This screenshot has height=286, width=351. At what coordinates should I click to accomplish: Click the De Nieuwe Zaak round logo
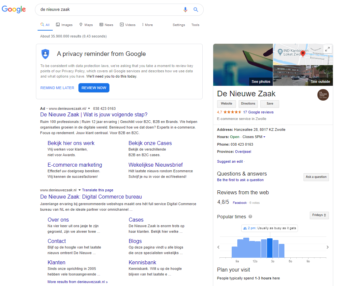(323, 95)
